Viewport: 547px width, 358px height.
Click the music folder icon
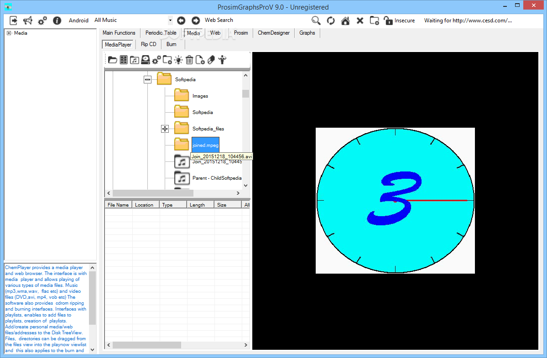(x=134, y=60)
